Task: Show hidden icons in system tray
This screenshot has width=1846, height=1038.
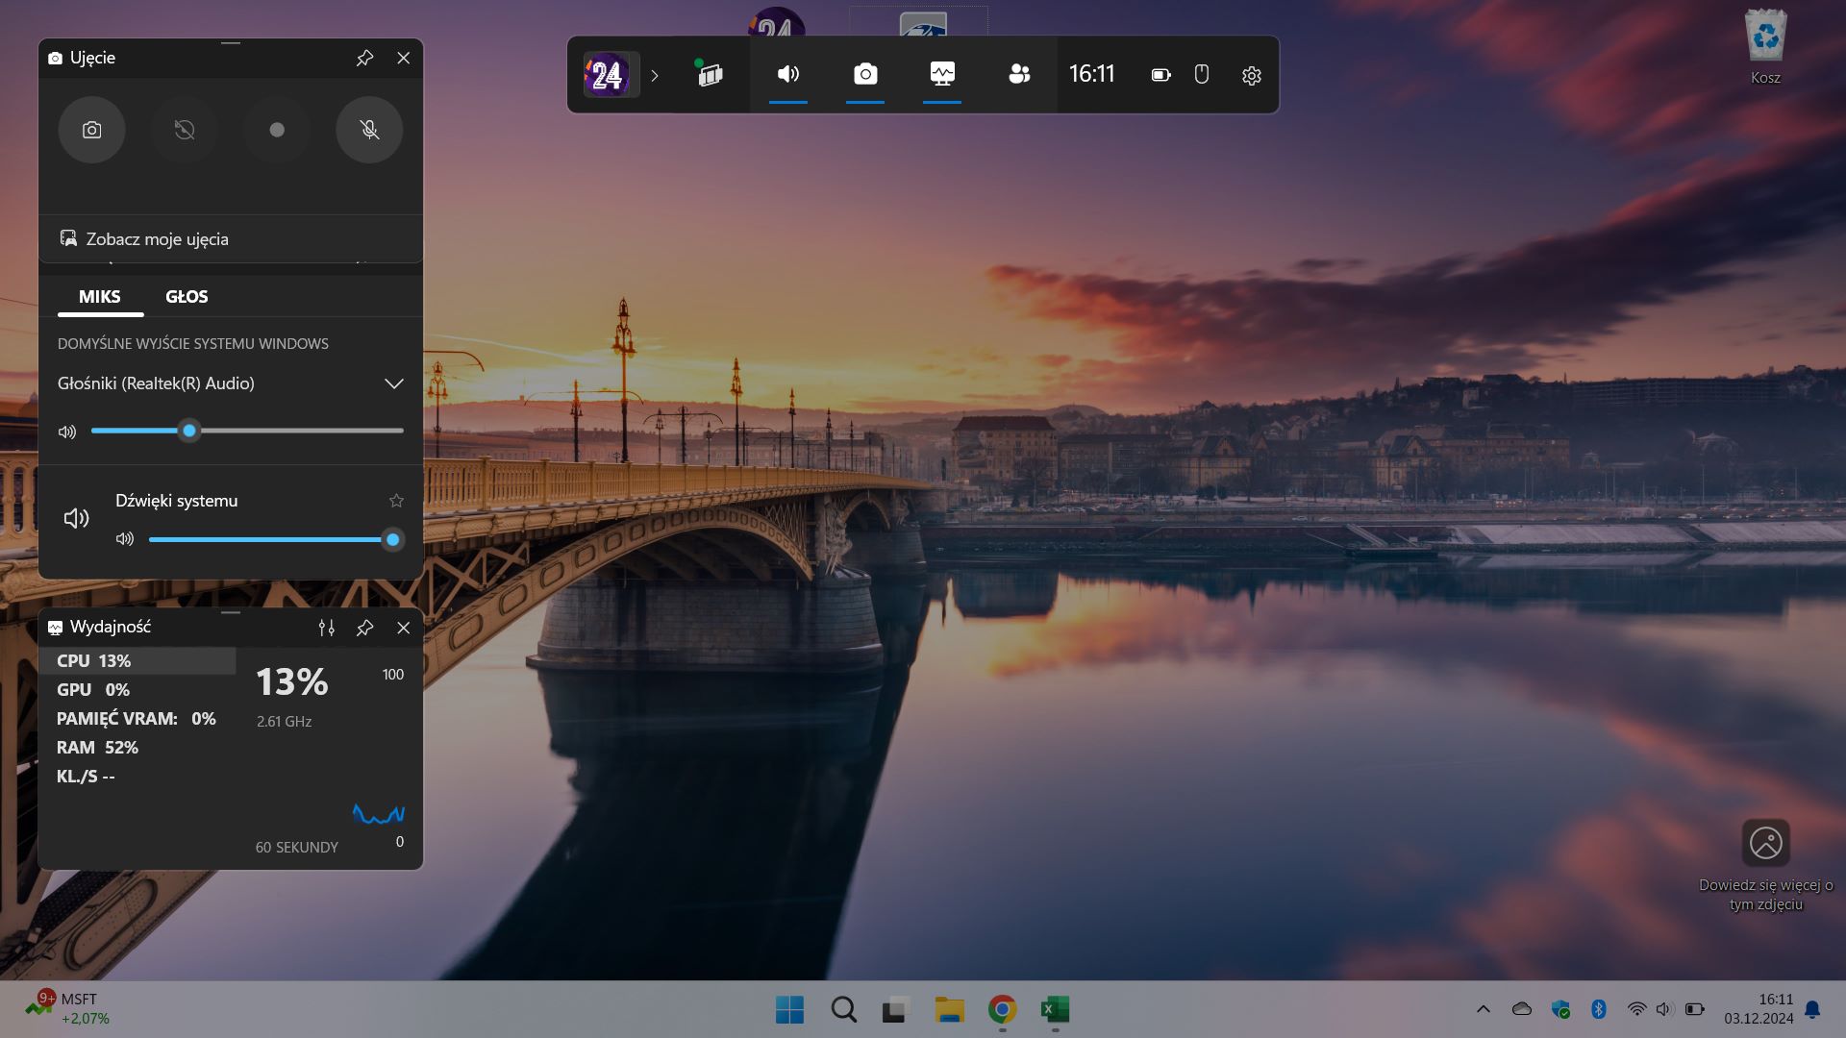Action: click(x=1483, y=1009)
